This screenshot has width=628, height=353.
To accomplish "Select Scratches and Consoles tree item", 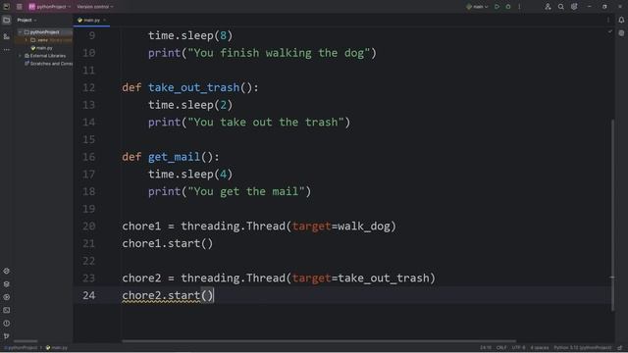I will [x=48, y=64].
